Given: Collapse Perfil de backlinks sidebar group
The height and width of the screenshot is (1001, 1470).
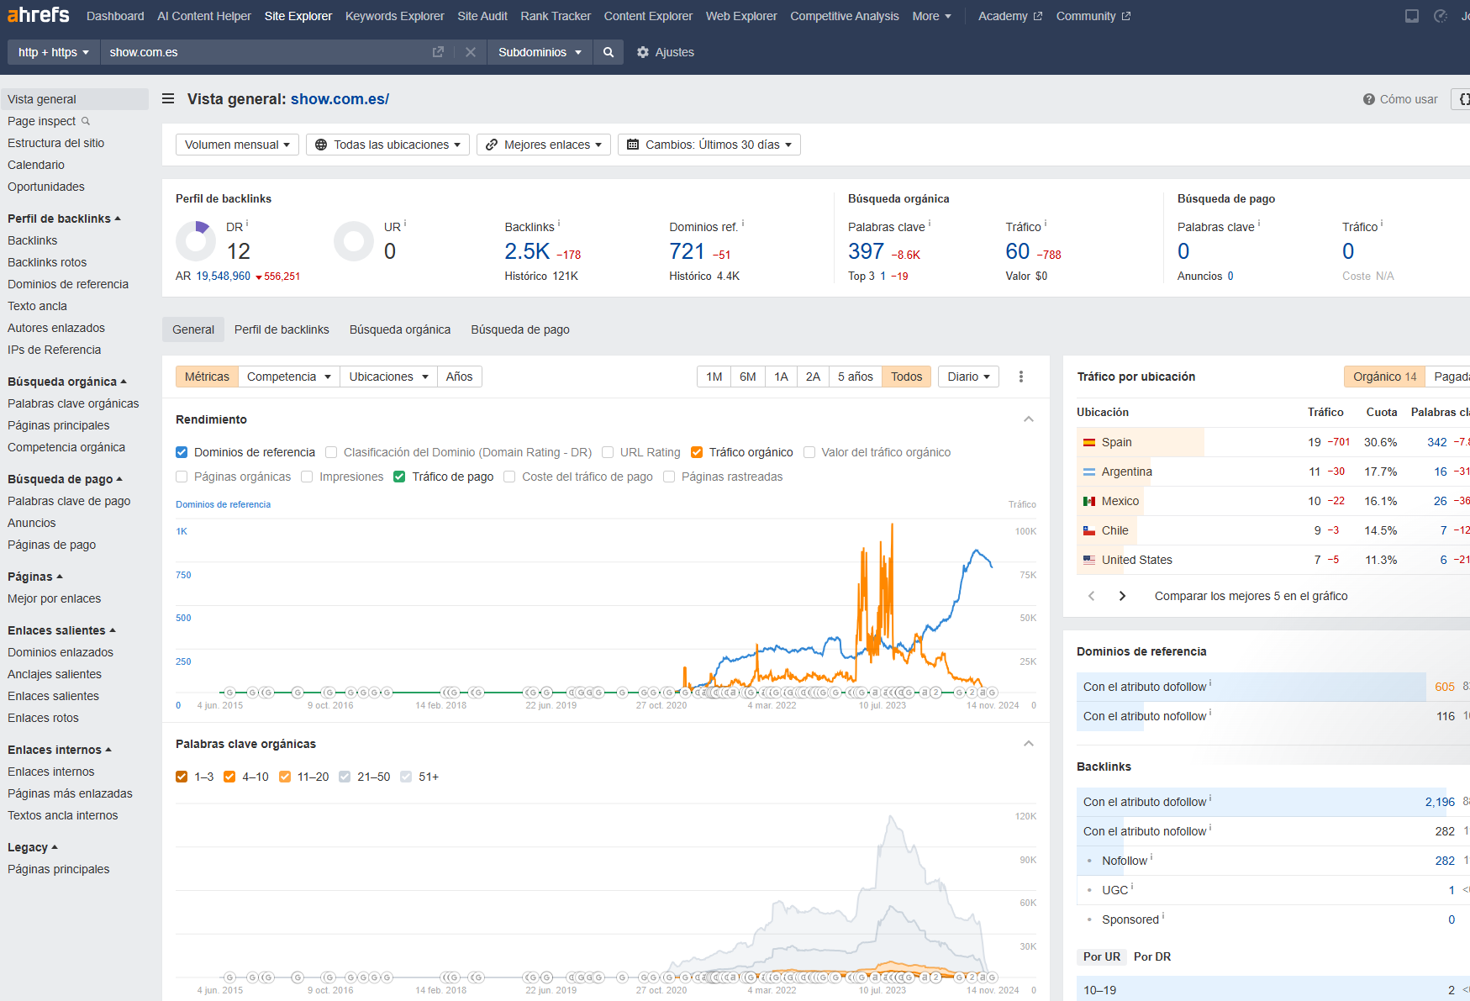Looking at the screenshot, I should [x=64, y=219].
